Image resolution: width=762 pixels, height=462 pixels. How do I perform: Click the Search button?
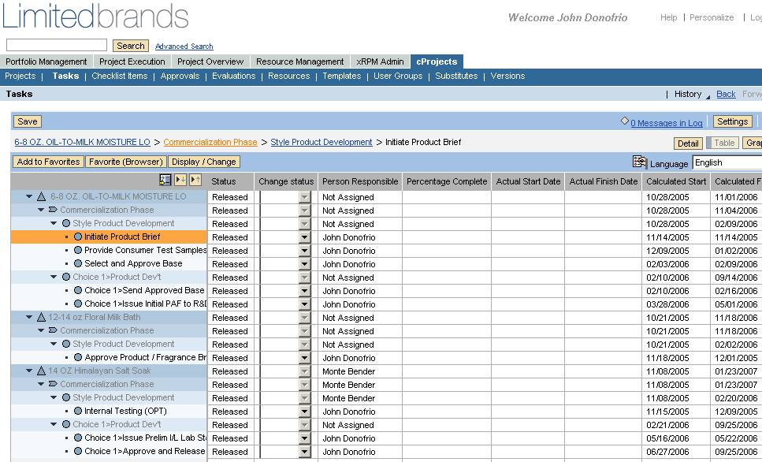(x=131, y=46)
